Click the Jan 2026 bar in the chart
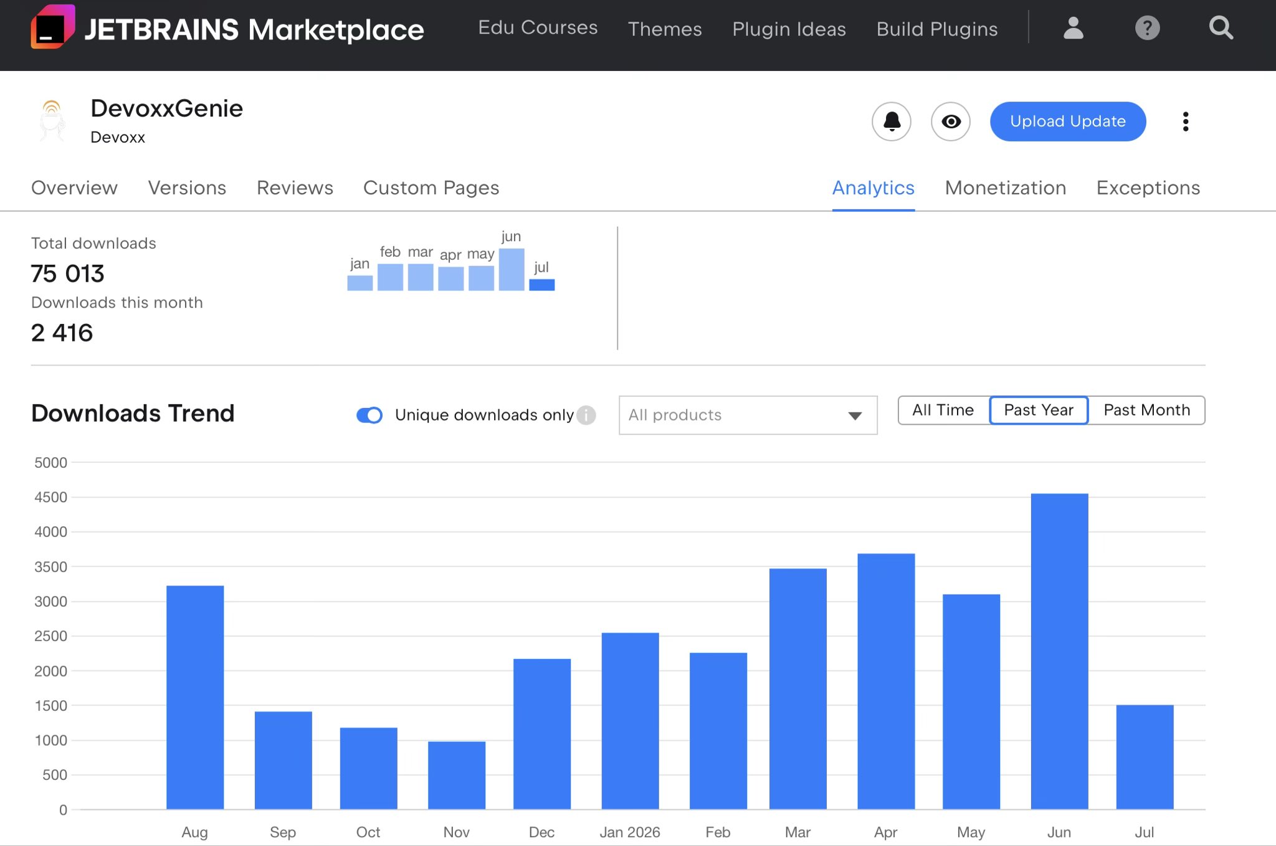Screen dimensions: 1276x846 tap(630, 721)
